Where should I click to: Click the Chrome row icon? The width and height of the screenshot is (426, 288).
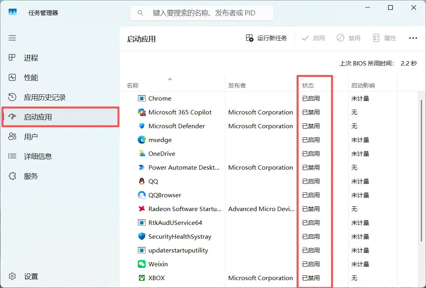[142, 98]
